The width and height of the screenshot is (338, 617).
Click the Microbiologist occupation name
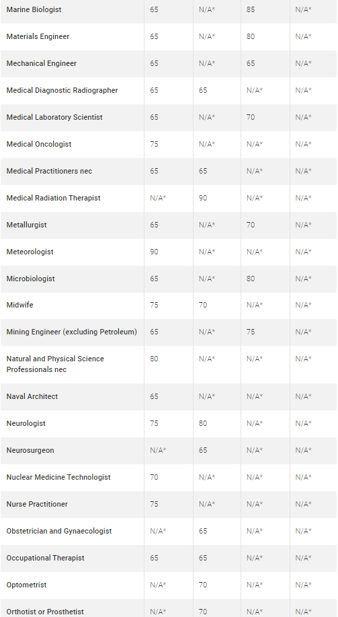coord(31,279)
